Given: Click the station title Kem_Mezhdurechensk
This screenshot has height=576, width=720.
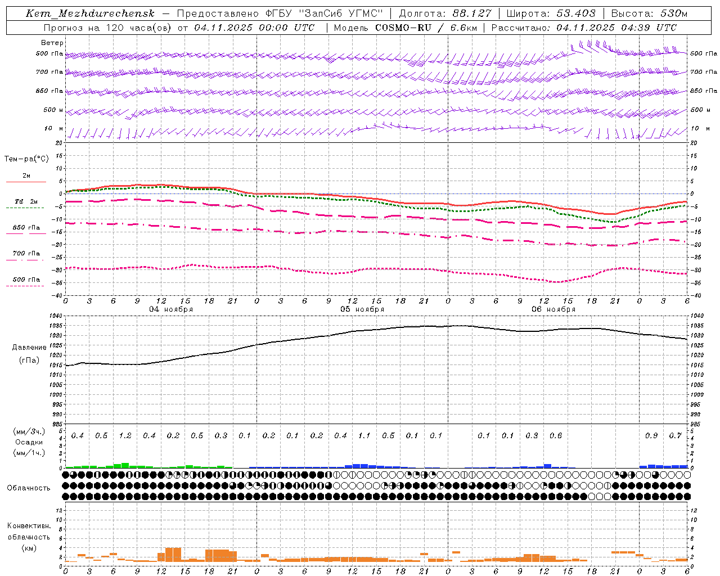Looking at the screenshot, I should coord(90,13).
